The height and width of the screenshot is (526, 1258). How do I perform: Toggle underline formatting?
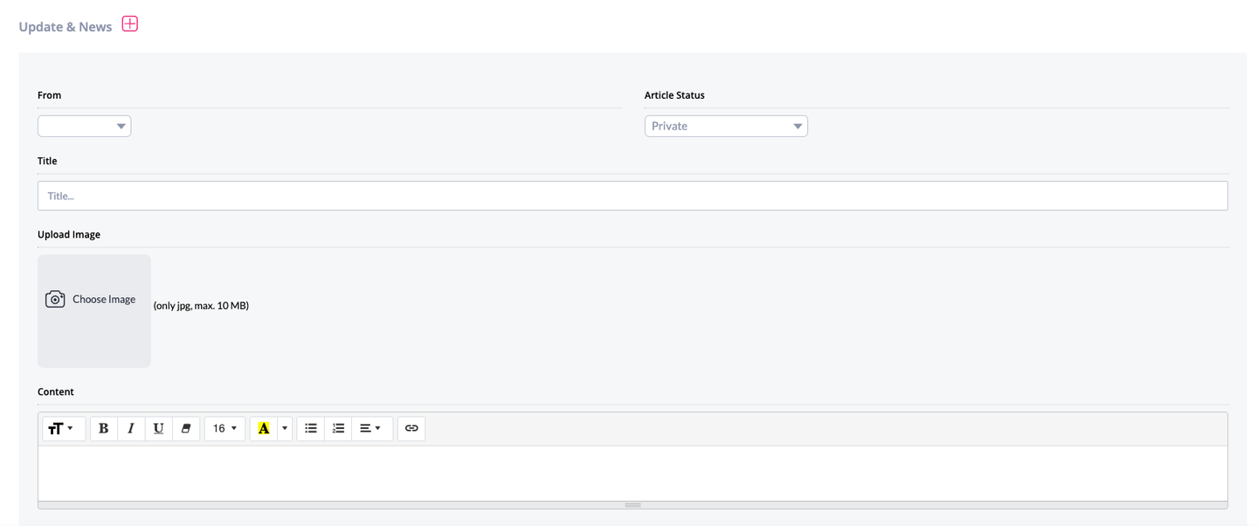[x=158, y=428]
